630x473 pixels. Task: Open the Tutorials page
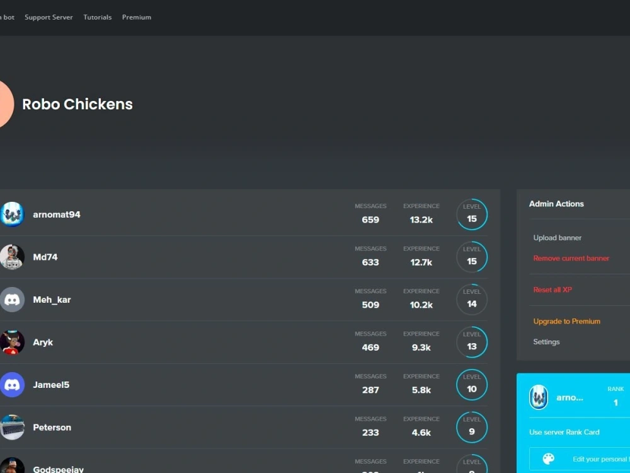point(97,17)
